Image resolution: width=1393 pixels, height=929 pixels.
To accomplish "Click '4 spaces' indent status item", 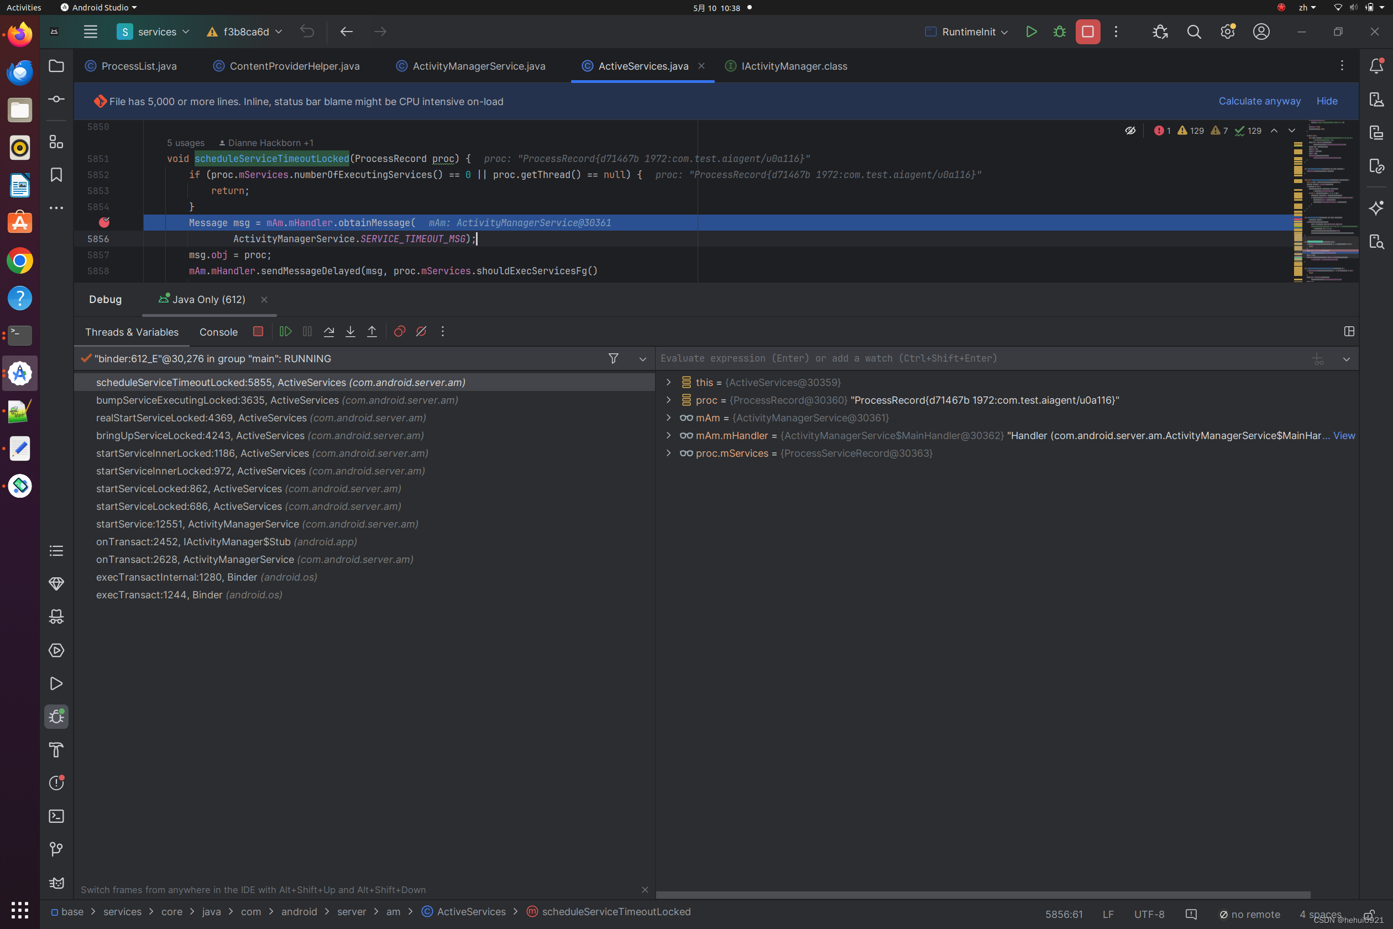I will (1320, 914).
